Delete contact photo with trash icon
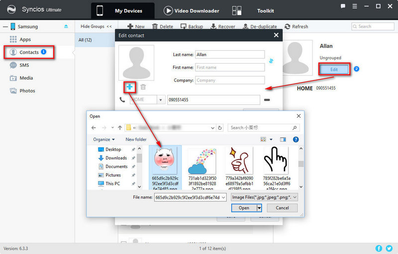This screenshot has height=254, width=398. (x=143, y=87)
